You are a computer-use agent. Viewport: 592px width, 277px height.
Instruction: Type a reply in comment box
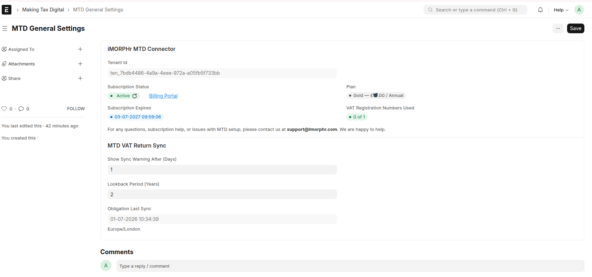point(350,266)
